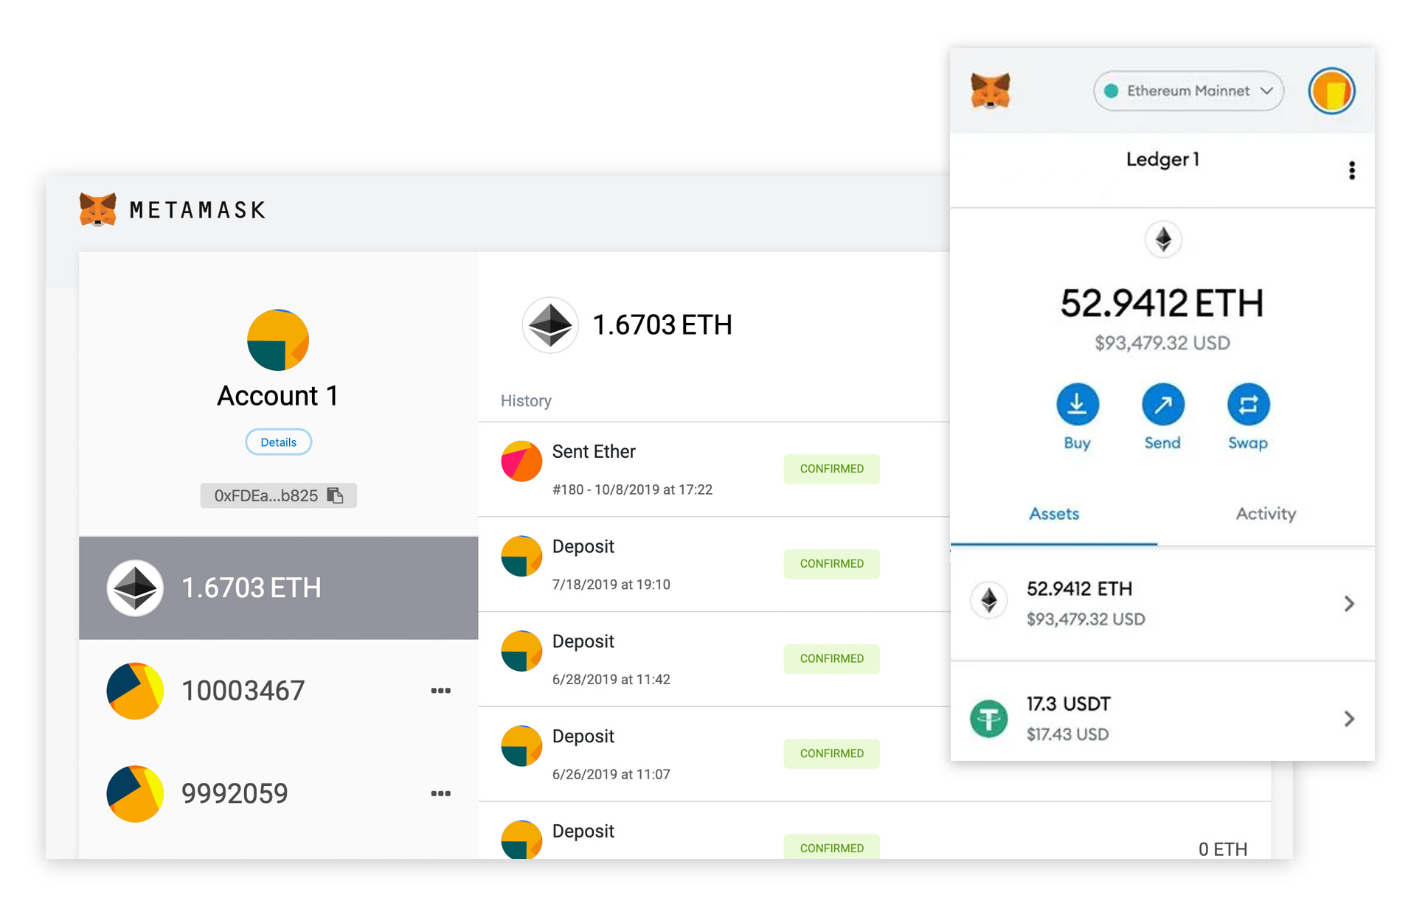Screen dimensions: 1425x923
Task: Open the three-dot options menu beside Ledger 1
Action: tap(1351, 170)
